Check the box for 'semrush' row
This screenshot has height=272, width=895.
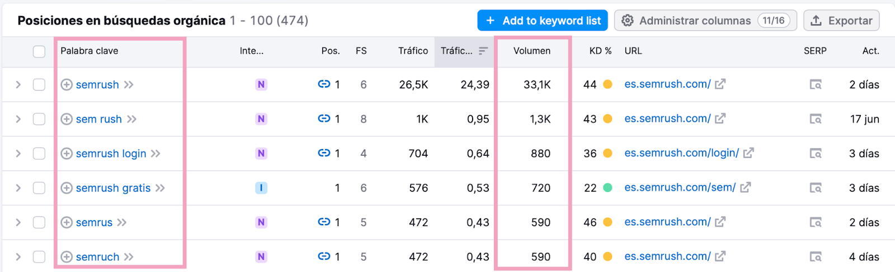point(39,85)
